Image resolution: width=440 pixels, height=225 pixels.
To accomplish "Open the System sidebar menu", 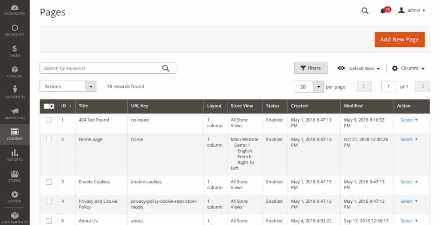I will click(x=15, y=196).
